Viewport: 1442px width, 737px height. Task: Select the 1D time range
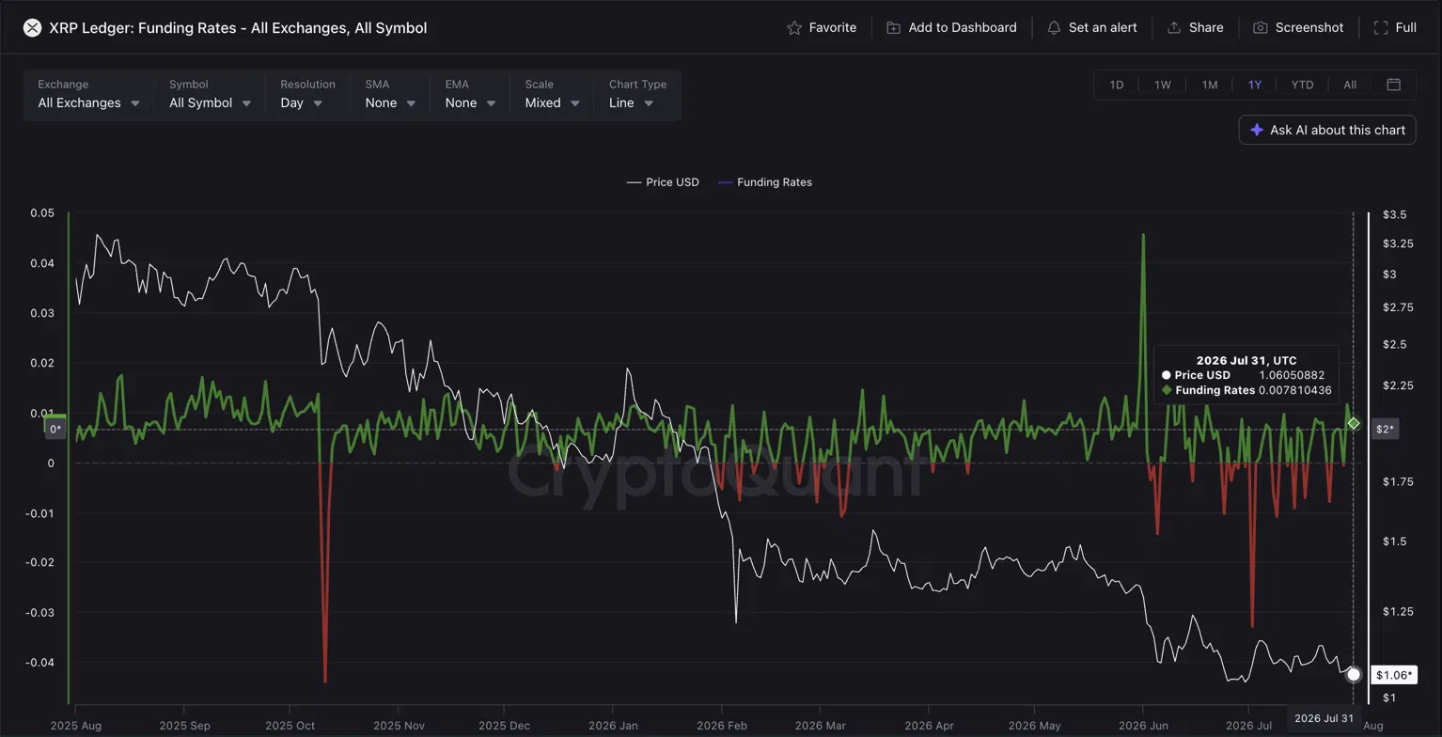[1117, 85]
